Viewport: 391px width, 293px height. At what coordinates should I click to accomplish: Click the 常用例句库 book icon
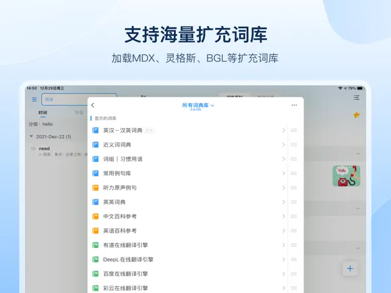tap(95, 173)
